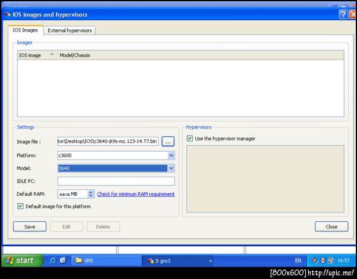Click the second quick launch icon

click(x=63, y=261)
